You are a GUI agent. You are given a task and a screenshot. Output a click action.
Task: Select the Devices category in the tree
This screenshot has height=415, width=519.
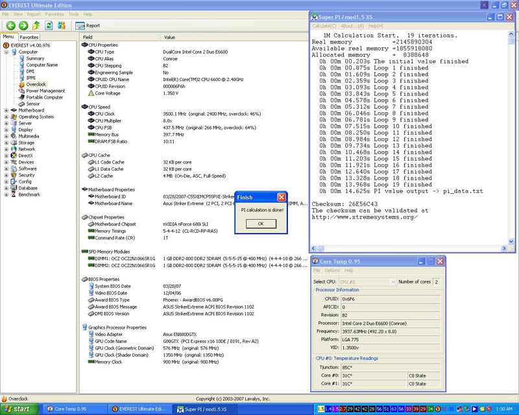click(x=26, y=162)
